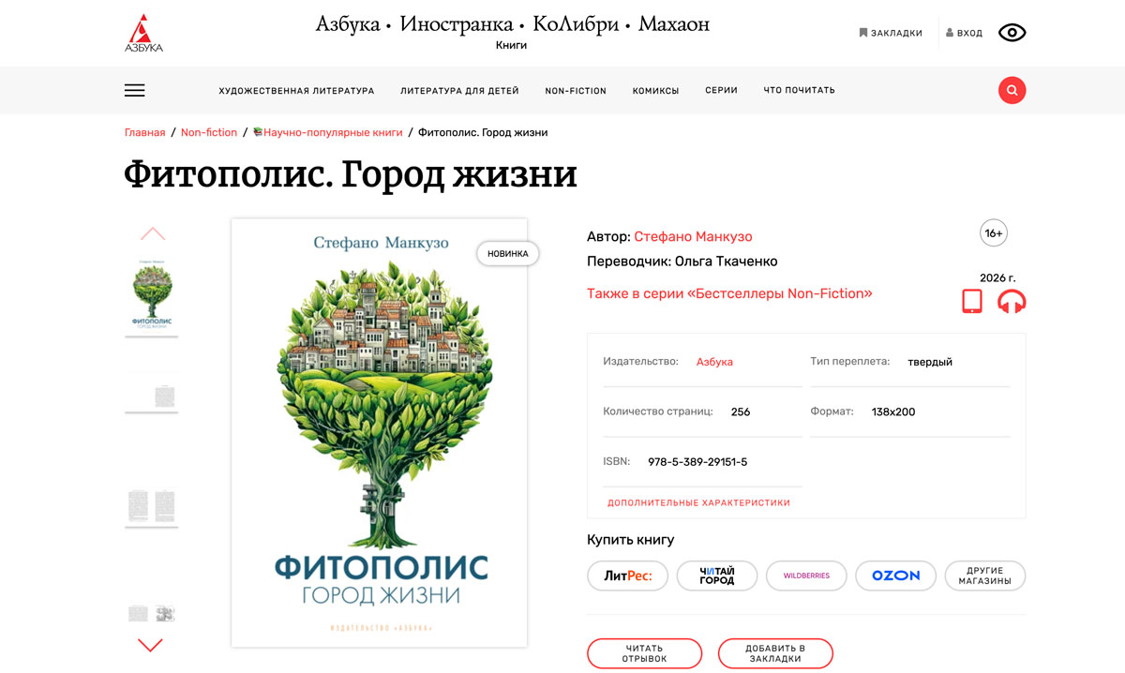
Task: Open publisher Азбука link
Action: click(x=714, y=362)
